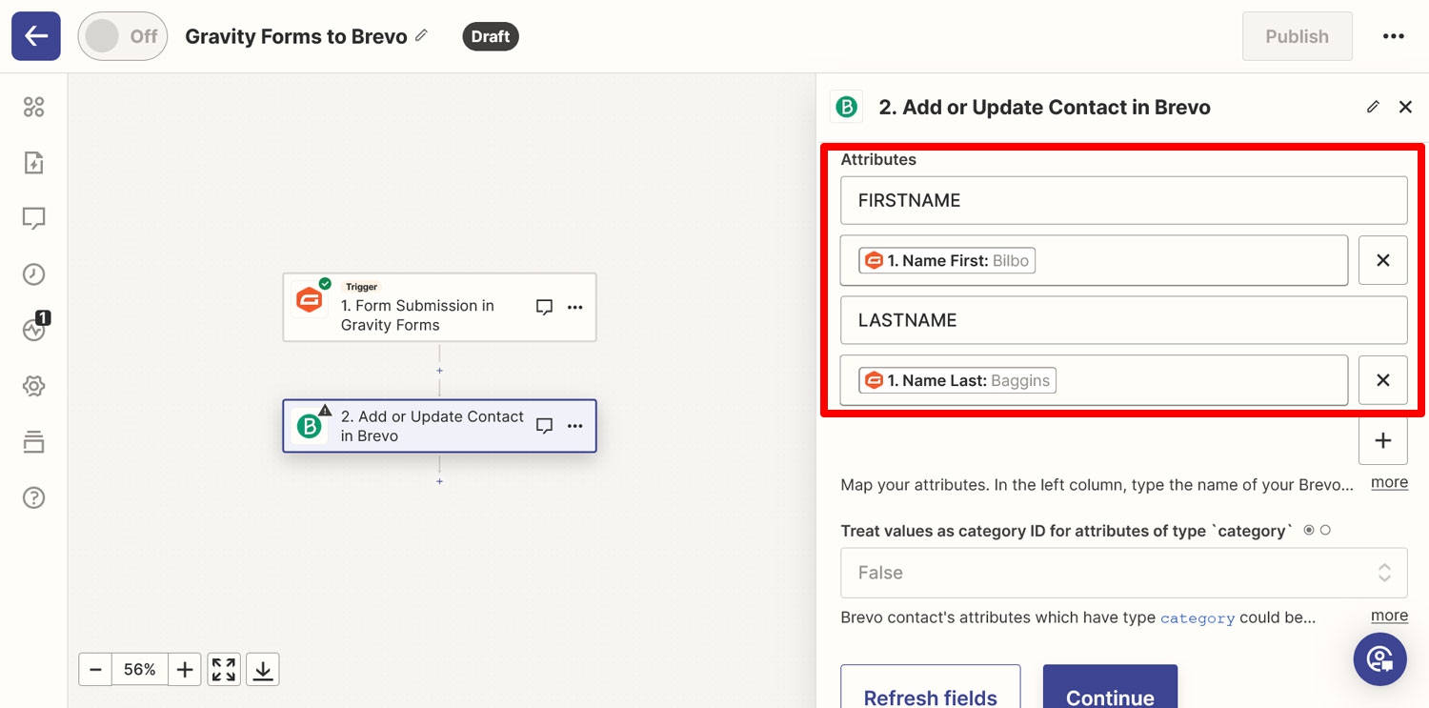The width and height of the screenshot is (1429, 708).
Task: Open the top-right three-dot menu
Action: [1394, 36]
